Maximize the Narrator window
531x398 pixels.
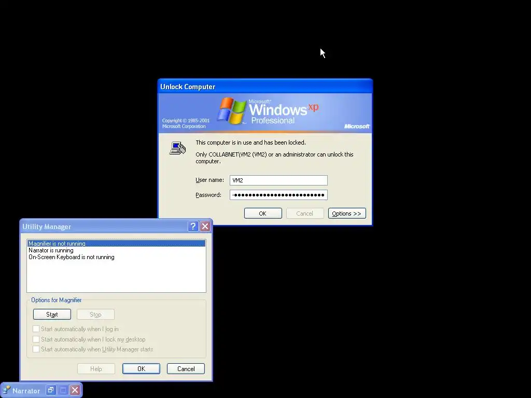click(63, 390)
